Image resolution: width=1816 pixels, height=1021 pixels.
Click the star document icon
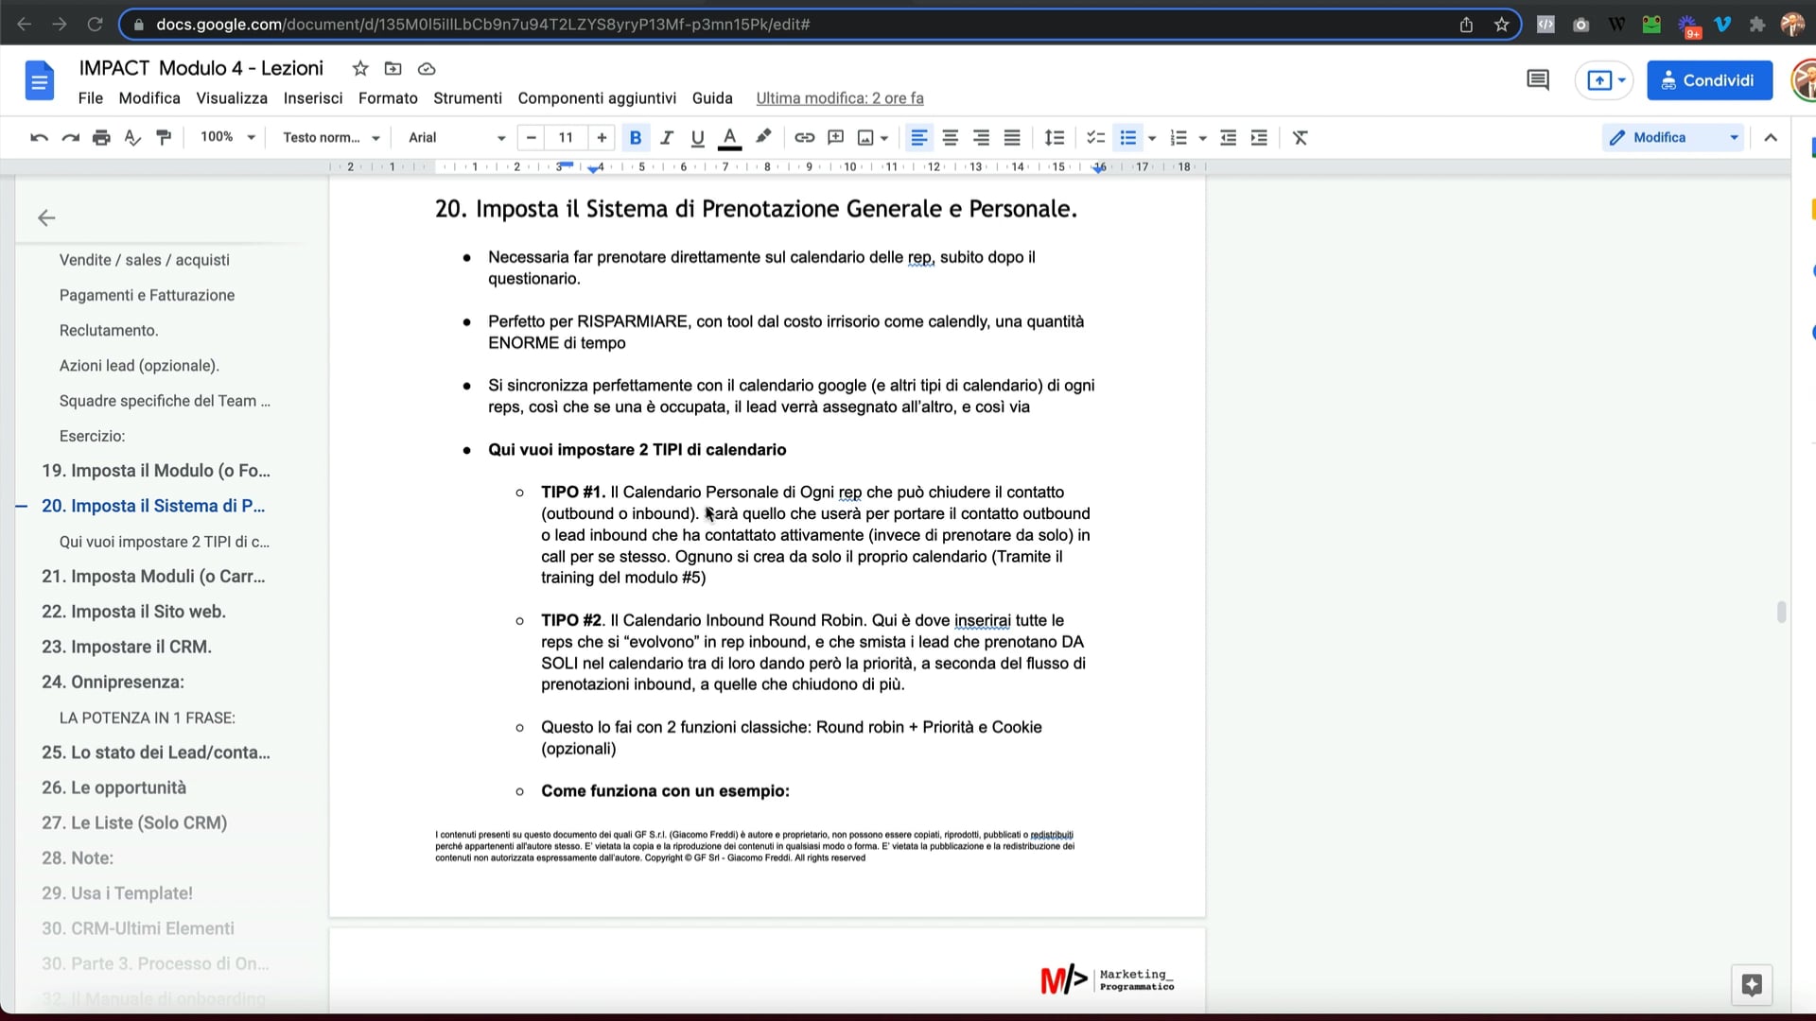[x=360, y=68]
